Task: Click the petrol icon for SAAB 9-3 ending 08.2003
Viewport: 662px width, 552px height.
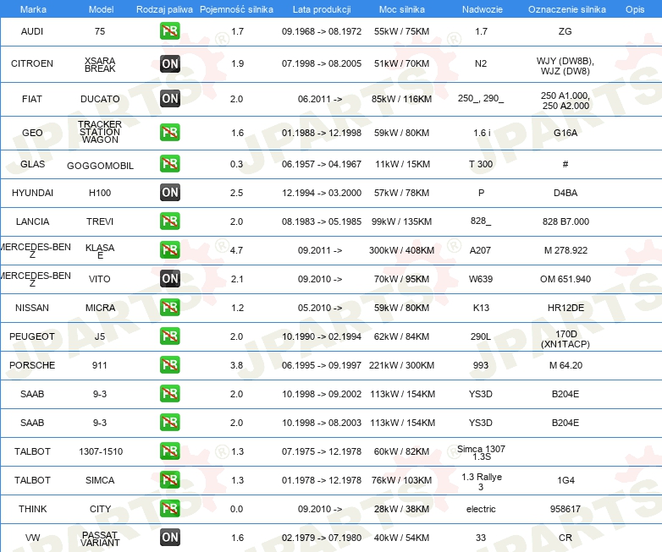Action: (169, 422)
